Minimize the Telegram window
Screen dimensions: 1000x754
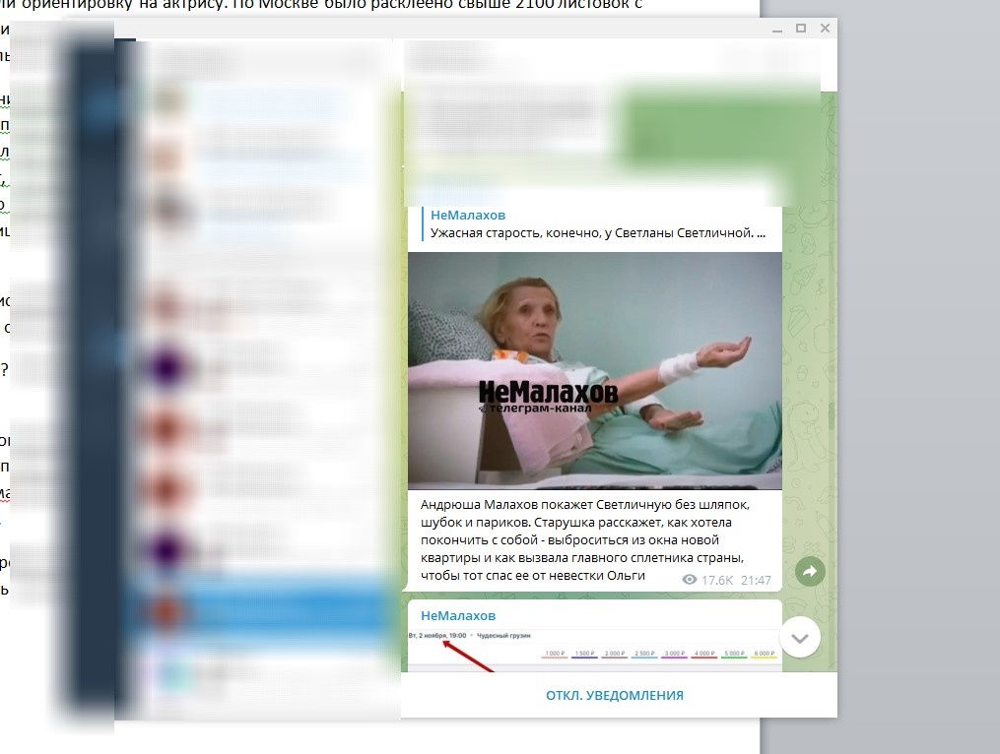(776, 29)
